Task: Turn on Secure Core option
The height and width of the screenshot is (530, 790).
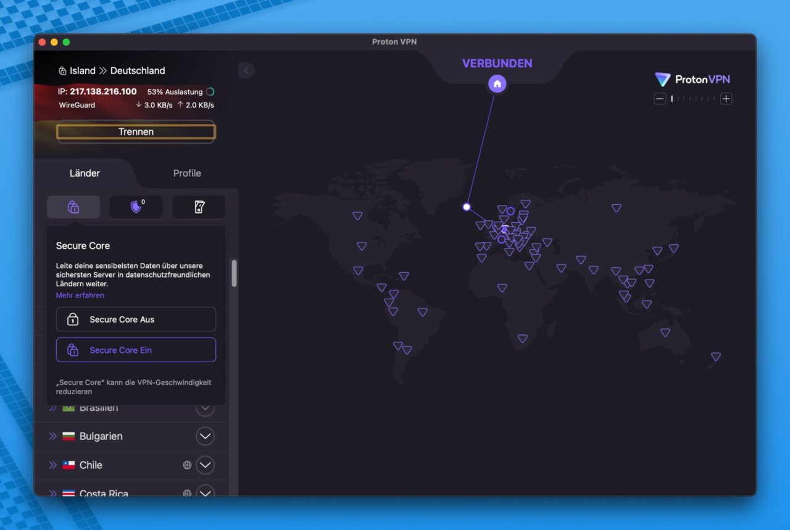Action: coord(136,350)
